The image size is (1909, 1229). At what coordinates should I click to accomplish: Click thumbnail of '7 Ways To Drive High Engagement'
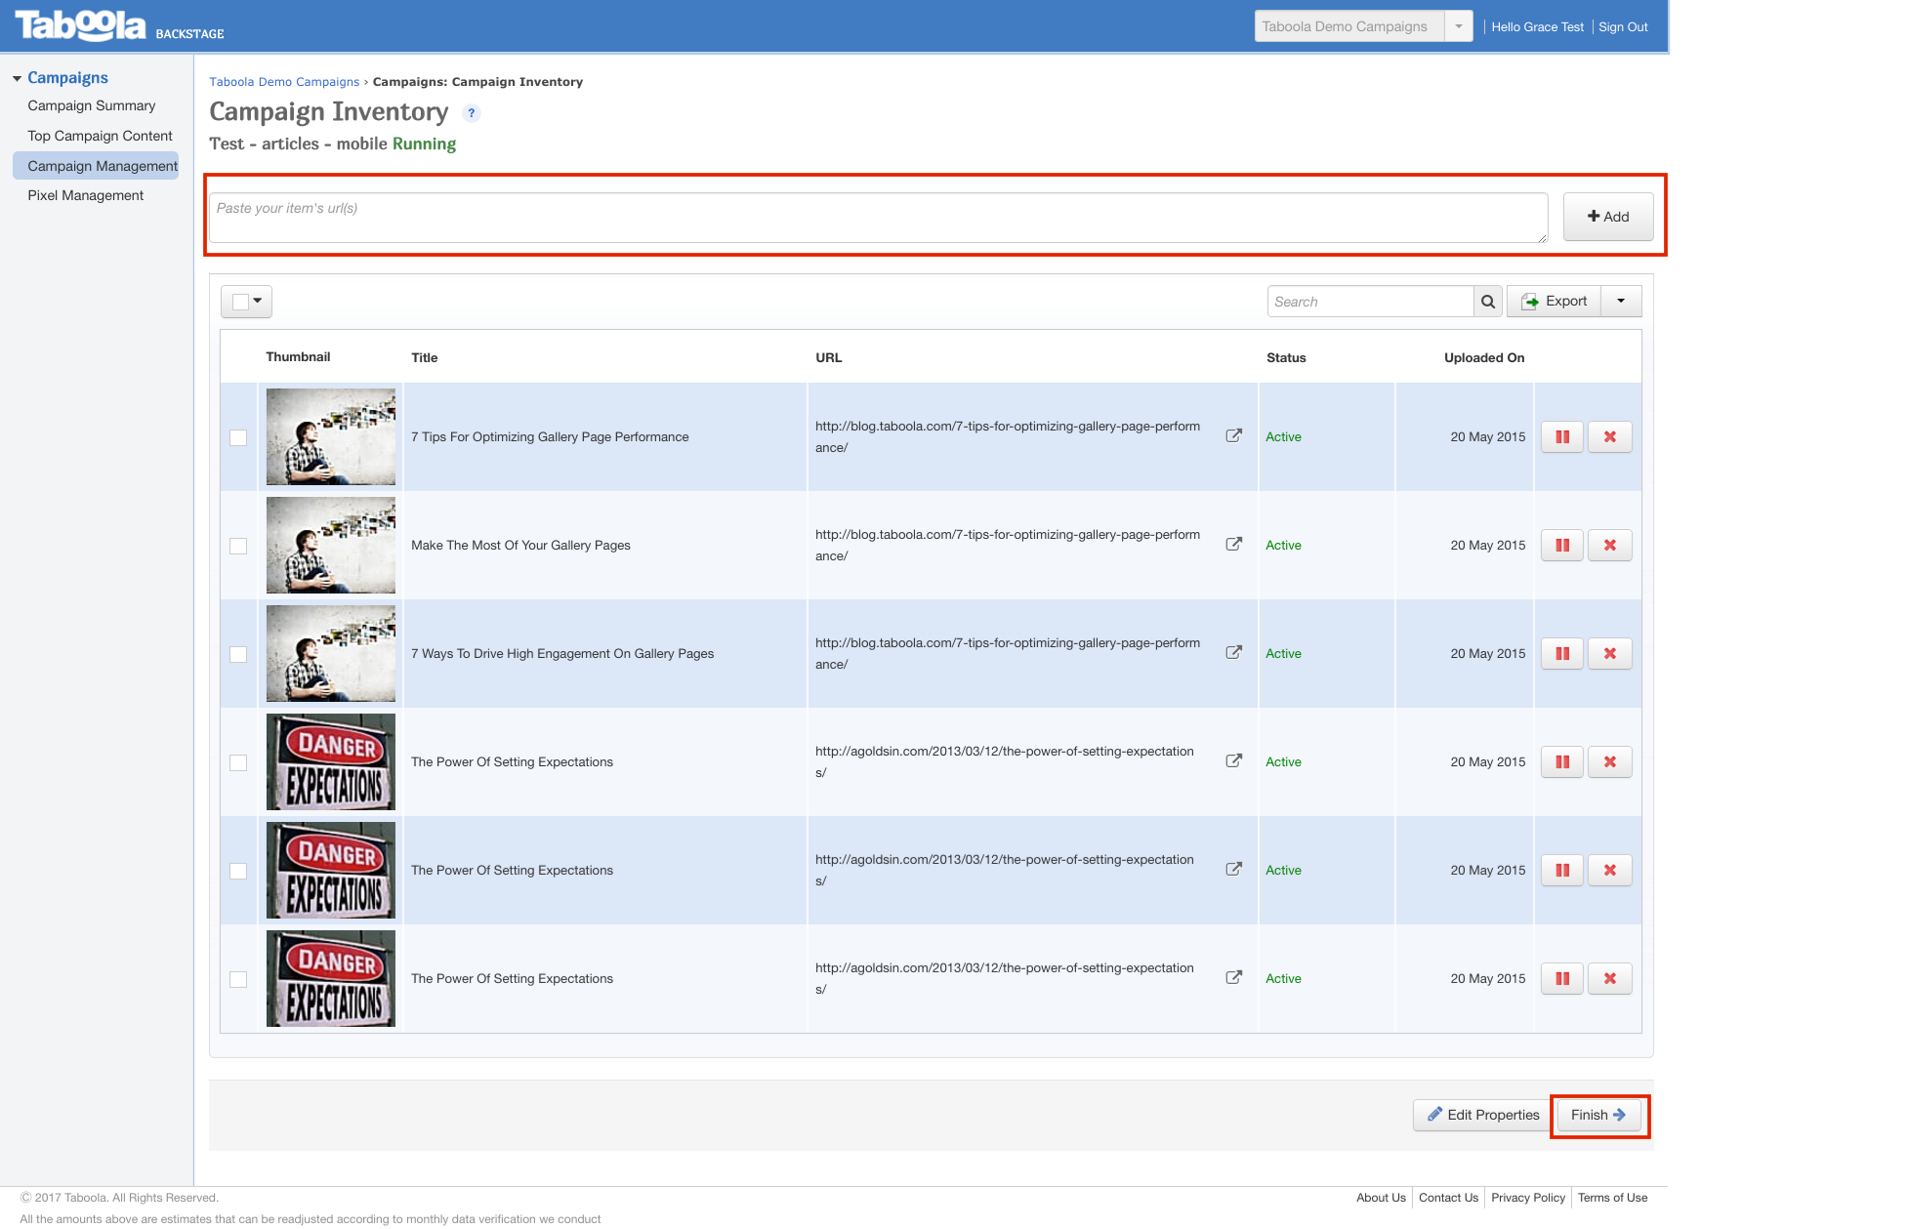(331, 654)
